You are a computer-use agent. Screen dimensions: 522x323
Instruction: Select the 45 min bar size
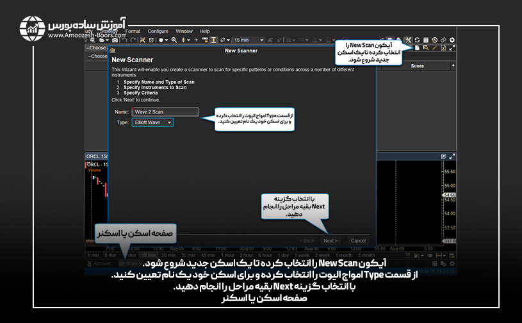click(208, 256)
